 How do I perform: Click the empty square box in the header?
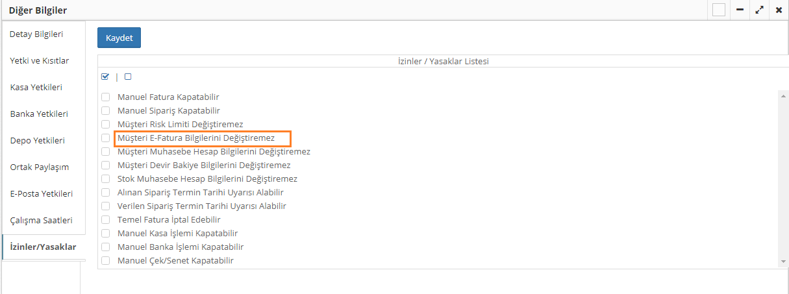(x=719, y=10)
